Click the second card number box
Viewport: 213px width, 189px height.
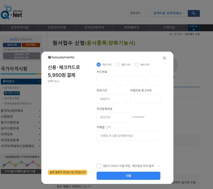point(120,81)
